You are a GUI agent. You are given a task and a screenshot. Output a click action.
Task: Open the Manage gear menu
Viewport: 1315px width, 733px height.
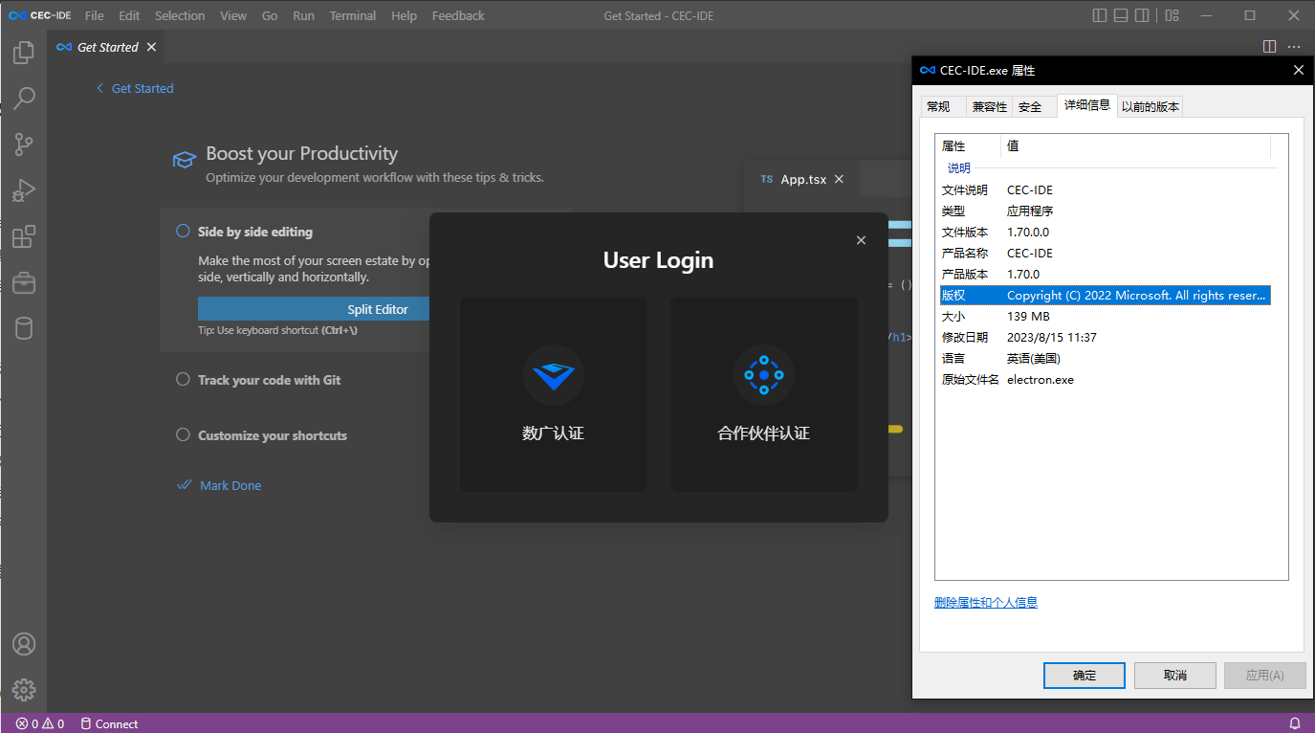24,689
